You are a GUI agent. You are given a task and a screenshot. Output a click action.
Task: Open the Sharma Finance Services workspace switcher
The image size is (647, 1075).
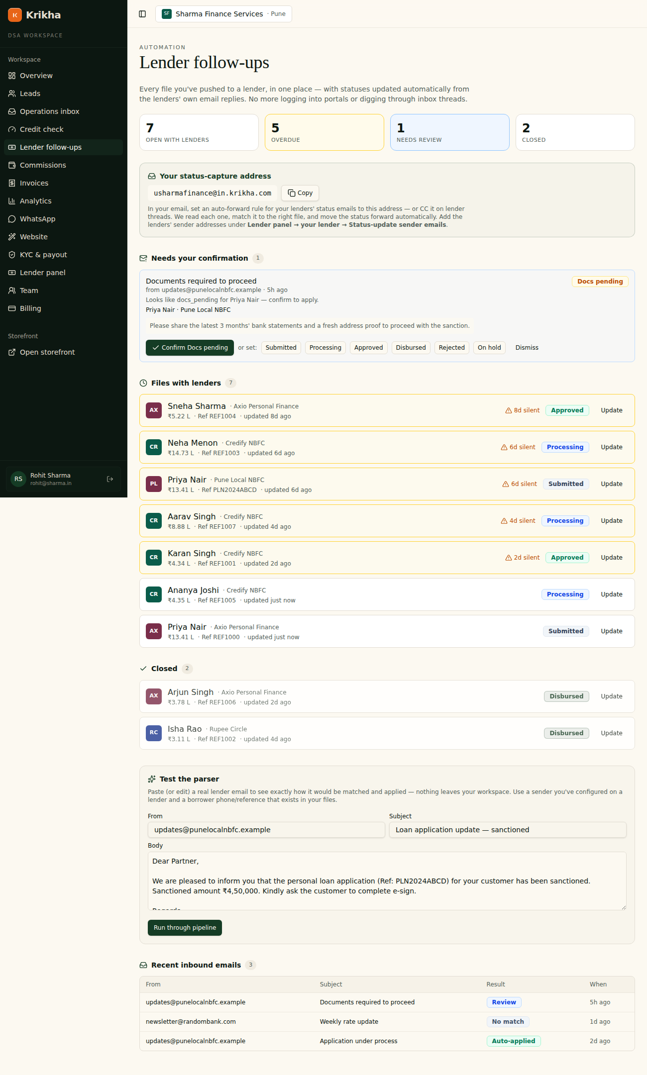[223, 14]
